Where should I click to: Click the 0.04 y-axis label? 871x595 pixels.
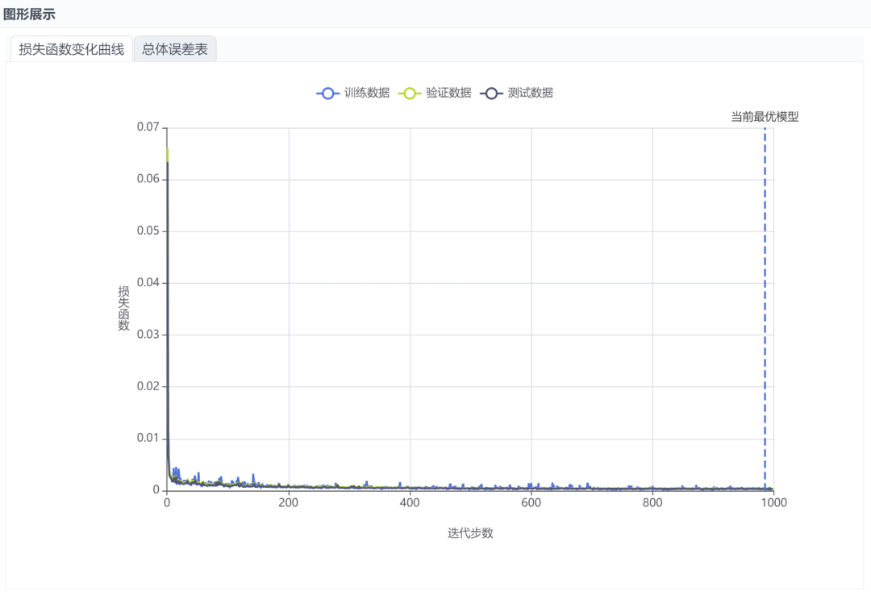pyautogui.click(x=148, y=283)
